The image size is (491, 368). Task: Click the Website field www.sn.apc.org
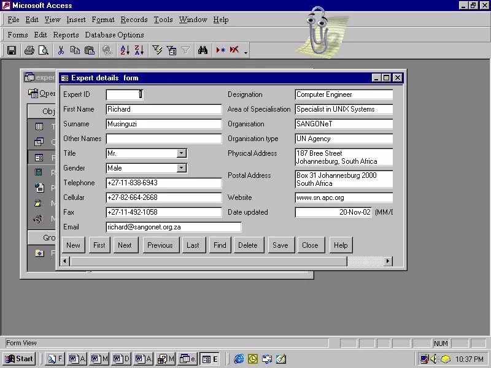pos(344,197)
